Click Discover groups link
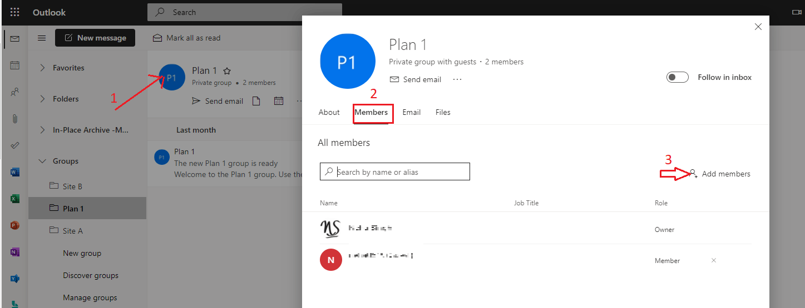The height and width of the screenshot is (308, 805). point(91,275)
